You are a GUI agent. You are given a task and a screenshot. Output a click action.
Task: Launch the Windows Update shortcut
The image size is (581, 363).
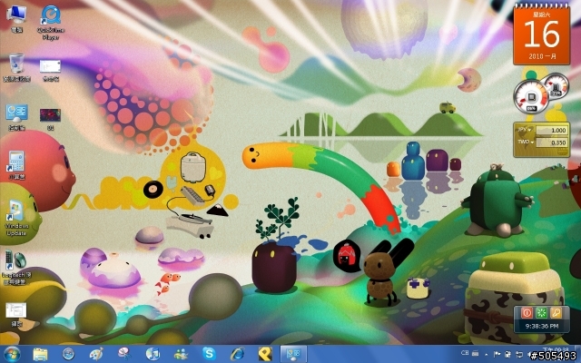(x=16, y=219)
